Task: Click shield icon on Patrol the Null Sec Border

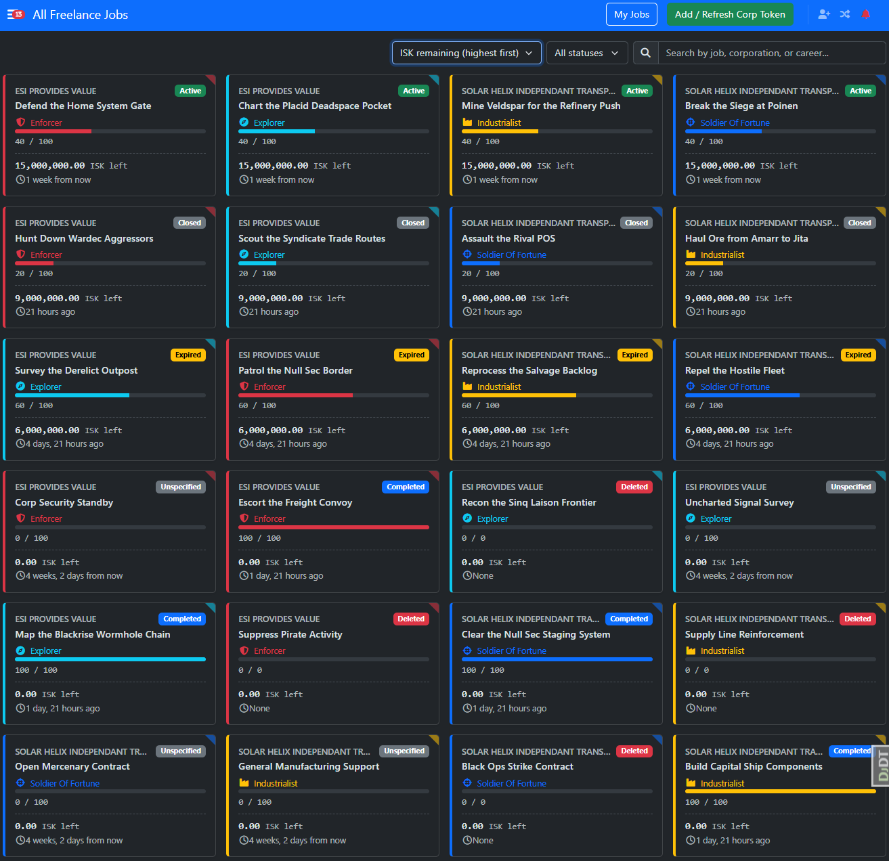Action: click(x=244, y=387)
